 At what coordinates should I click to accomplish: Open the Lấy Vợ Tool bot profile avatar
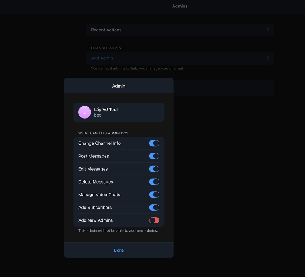(x=84, y=112)
